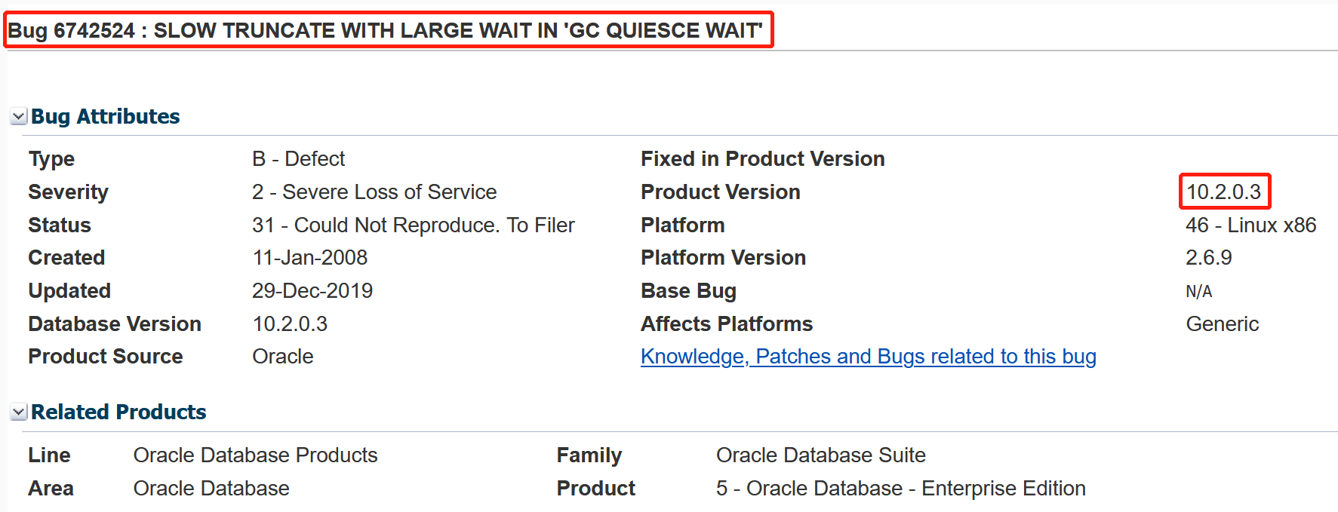
Task: Click the Database Version value 10.2.0.3
Action: tap(290, 324)
